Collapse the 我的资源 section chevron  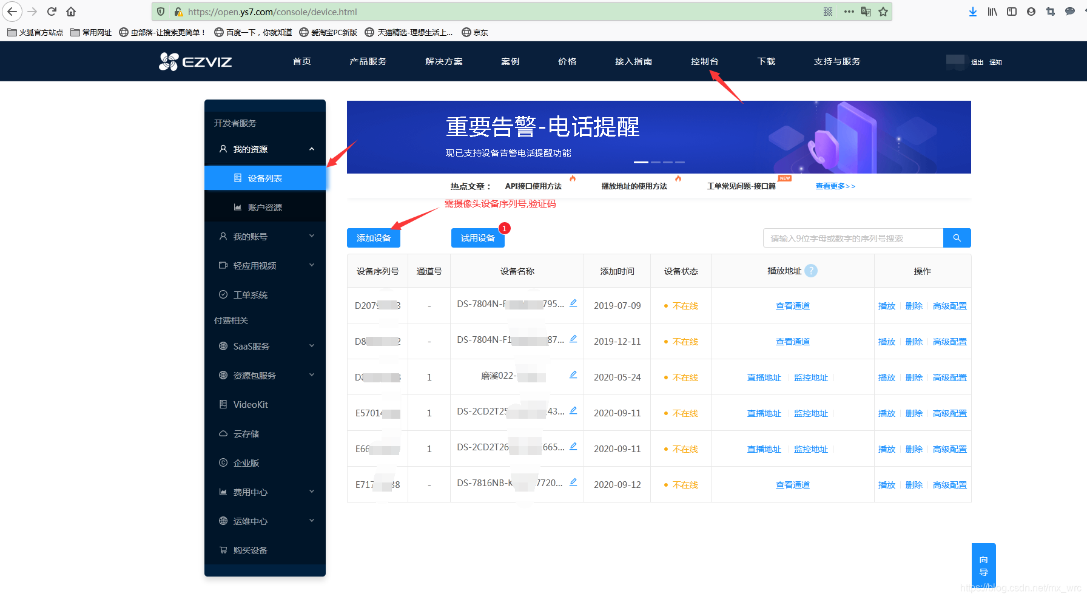click(x=311, y=149)
